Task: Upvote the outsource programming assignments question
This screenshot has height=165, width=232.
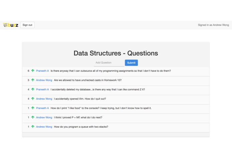Action: pyautogui.click(x=33, y=70)
